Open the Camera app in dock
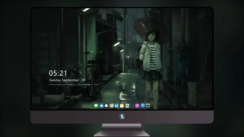Image resolution: width=244 pixels, height=137 pixels. (148, 106)
